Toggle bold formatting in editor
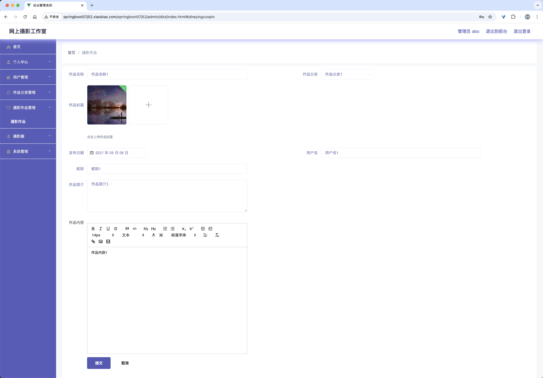The width and height of the screenshot is (543, 378). (93, 229)
